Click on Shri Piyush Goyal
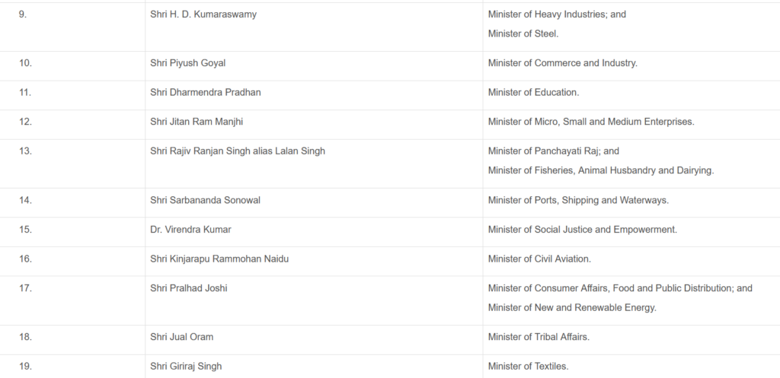Viewport: 780px width, 378px height. (188, 63)
